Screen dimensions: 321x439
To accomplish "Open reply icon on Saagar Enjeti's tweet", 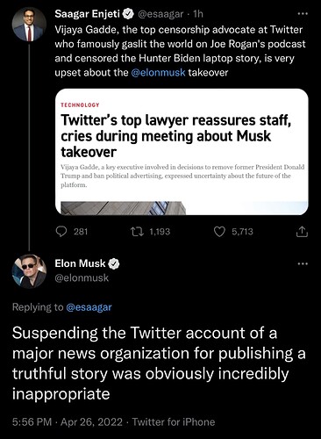I will tap(61, 232).
